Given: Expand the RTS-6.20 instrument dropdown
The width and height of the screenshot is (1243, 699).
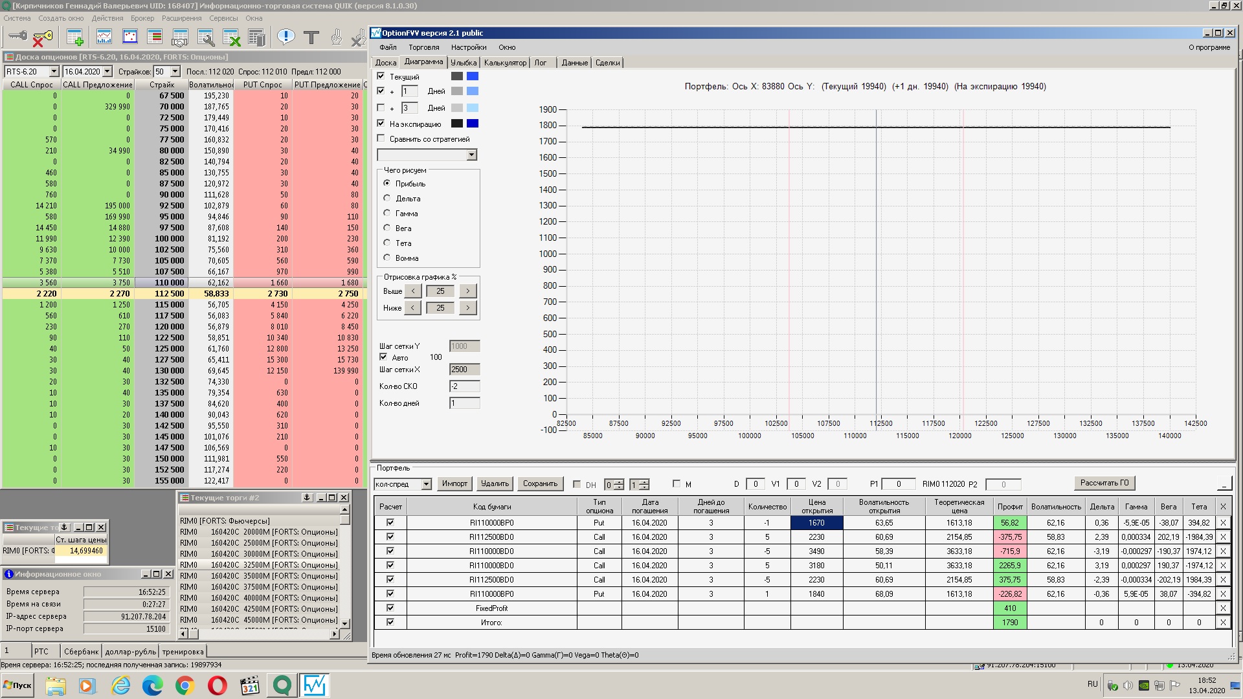Looking at the screenshot, I should coord(54,72).
